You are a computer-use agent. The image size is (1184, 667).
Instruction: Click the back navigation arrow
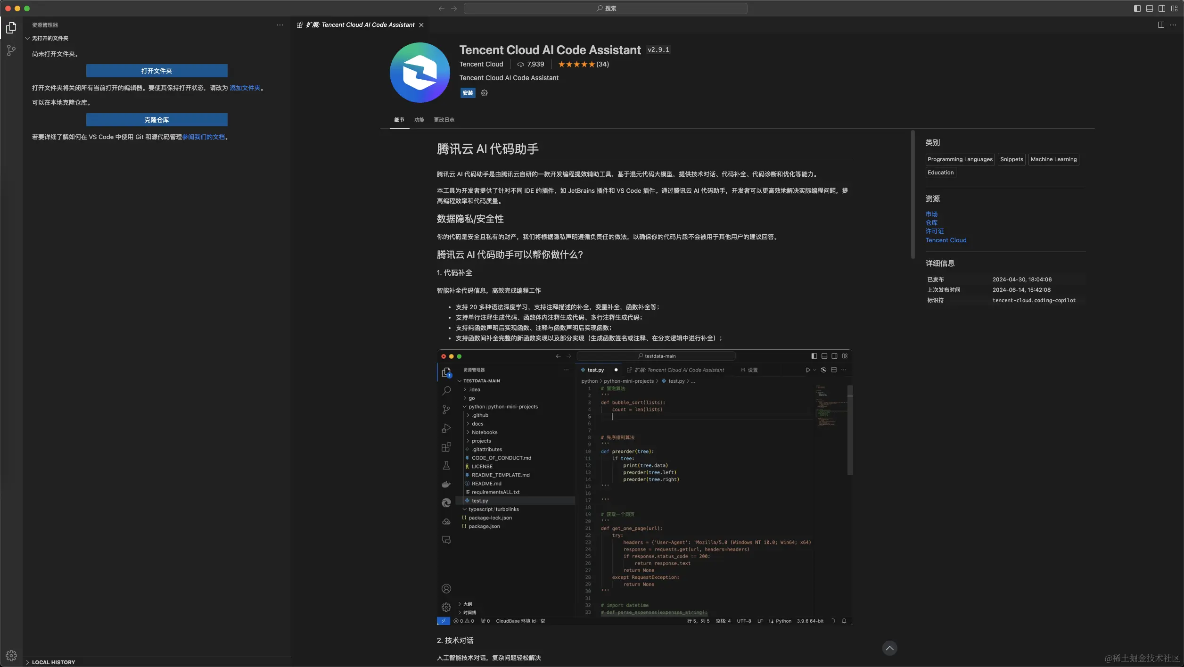pos(441,8)
